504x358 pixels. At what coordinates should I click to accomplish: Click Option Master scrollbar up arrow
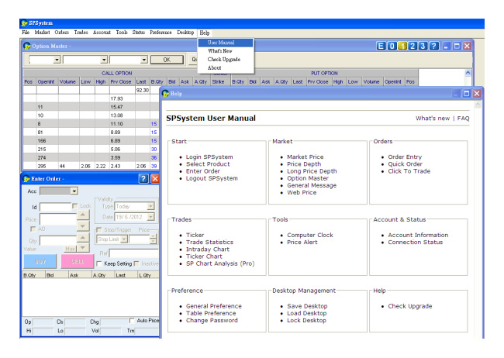tap(468, 73)
